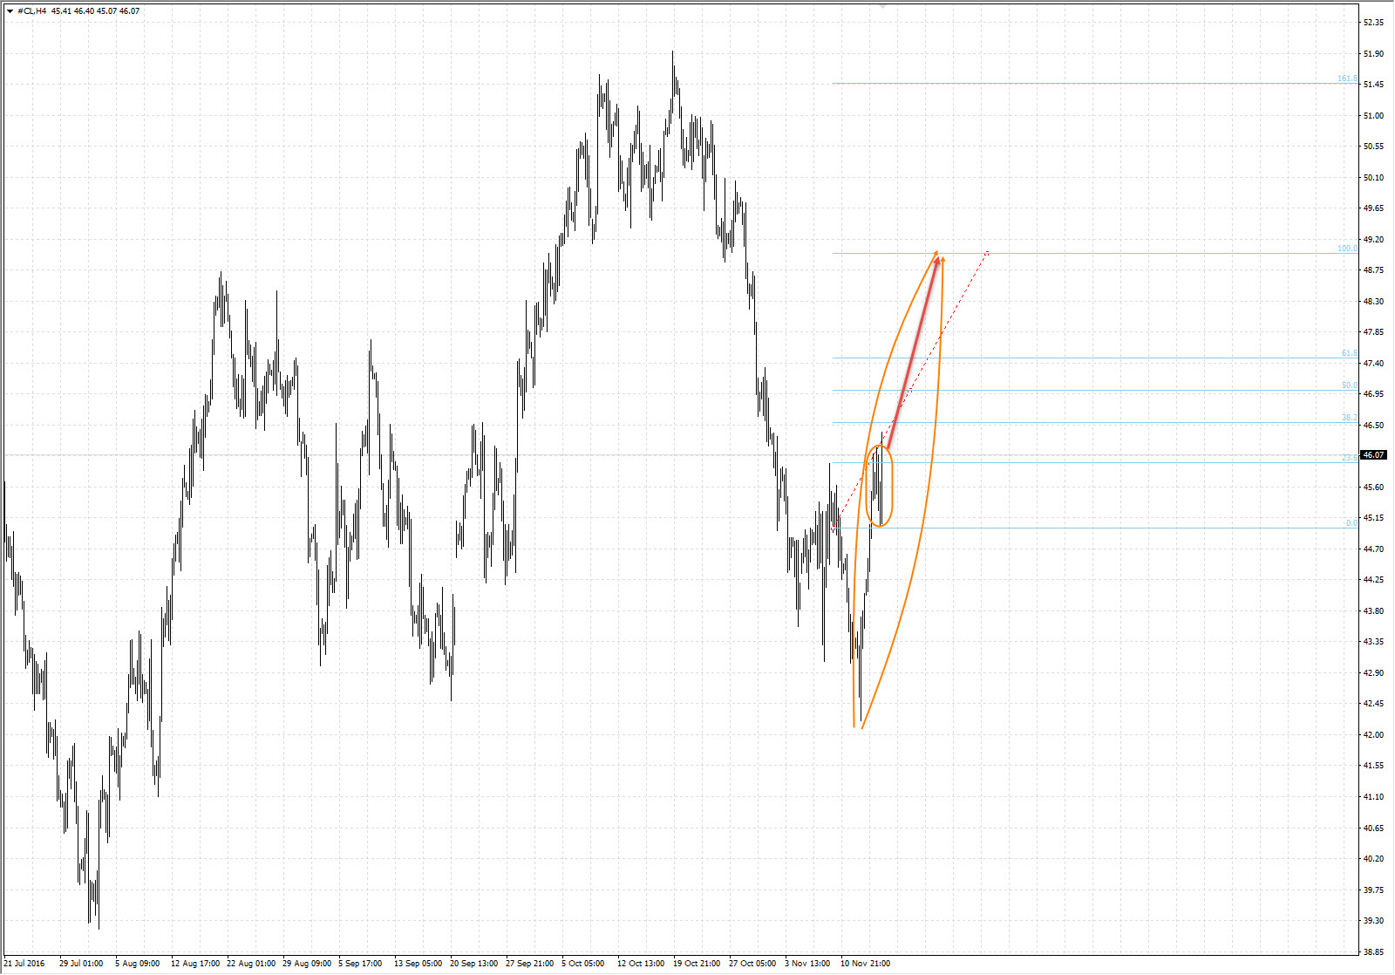
Task: Click the 21 Jul 2016 date label
Action: 24,964
